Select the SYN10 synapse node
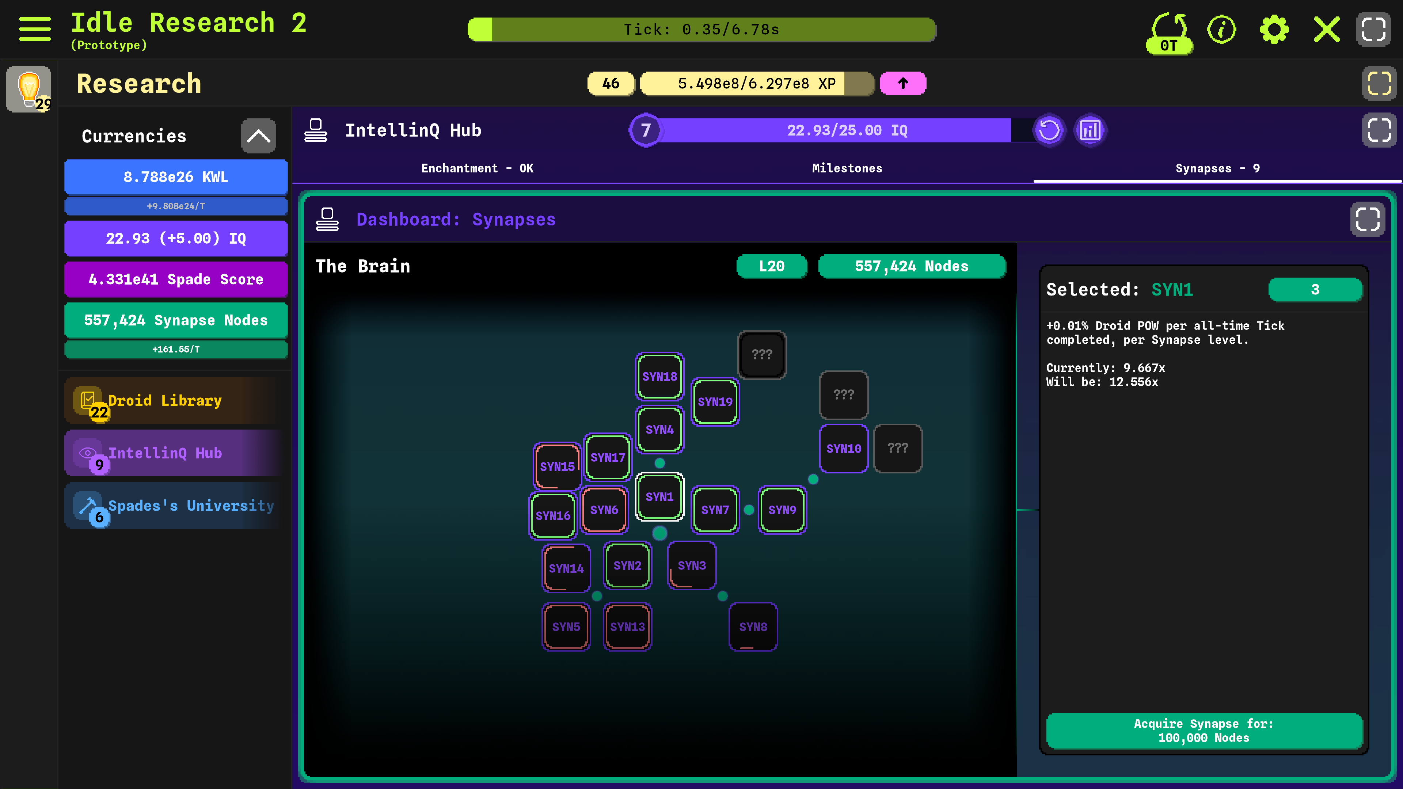The height and width of the screenshot is (789, 1403). [x=844, y=449]
